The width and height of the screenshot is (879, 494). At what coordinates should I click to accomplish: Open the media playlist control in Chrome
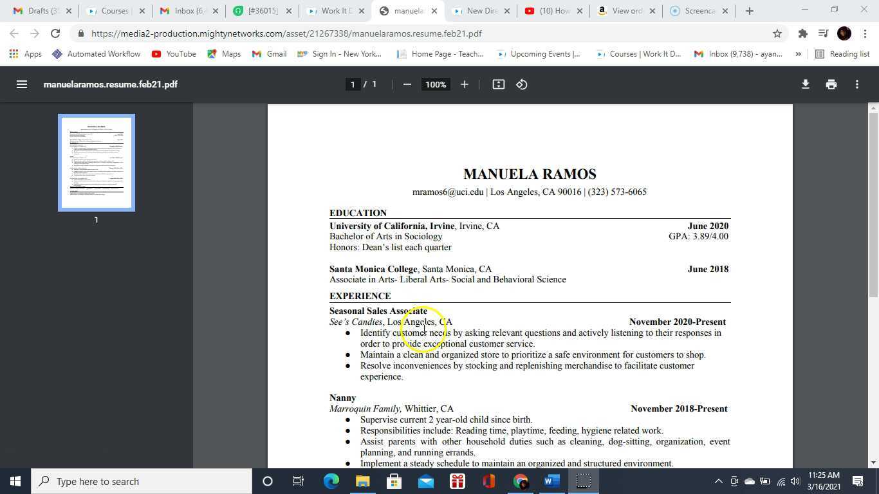(822, 33)
